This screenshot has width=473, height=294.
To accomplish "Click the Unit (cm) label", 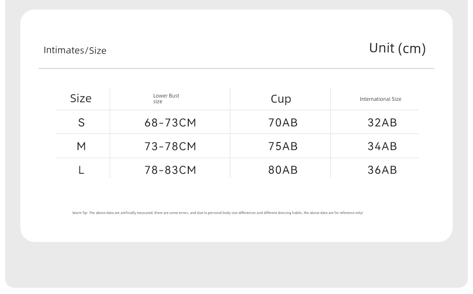I will click(x=397, y=48).
